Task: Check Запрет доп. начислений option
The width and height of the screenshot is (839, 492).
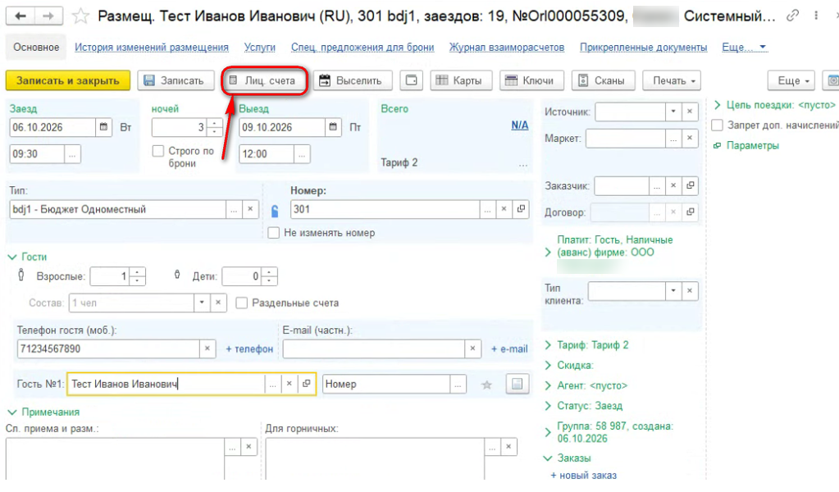Action: (x=717, y=125)
